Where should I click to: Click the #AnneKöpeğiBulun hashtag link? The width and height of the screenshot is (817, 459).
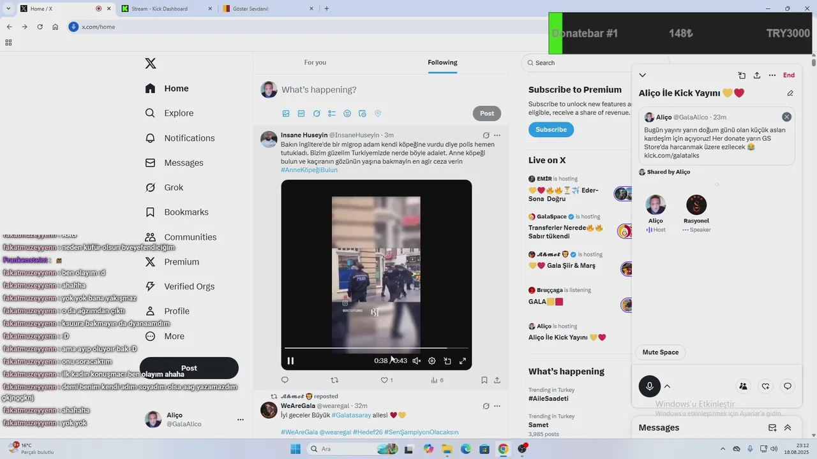[309, 170]
